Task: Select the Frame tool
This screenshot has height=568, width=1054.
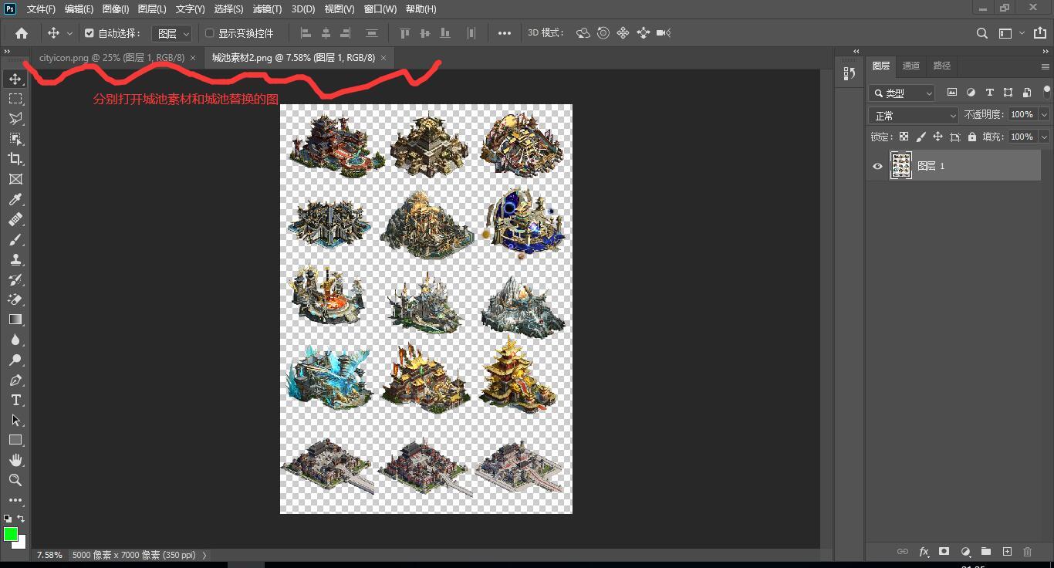Action: tap(15, 179)
